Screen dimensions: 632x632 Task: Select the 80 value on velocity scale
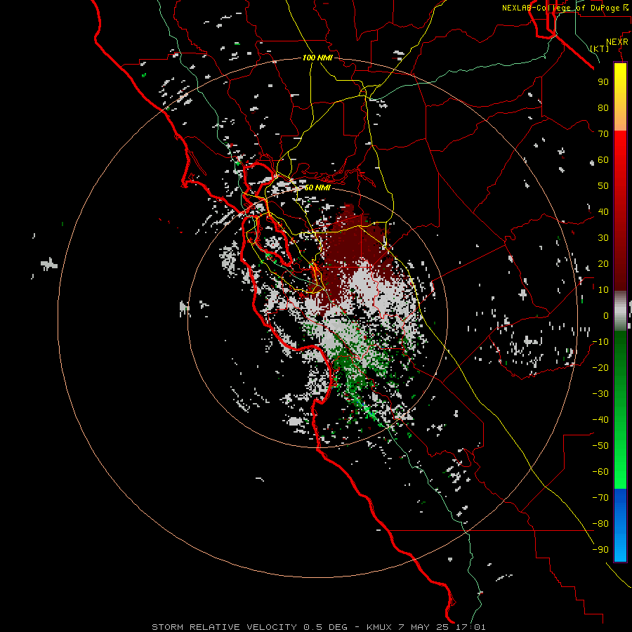tap(603, 107)
